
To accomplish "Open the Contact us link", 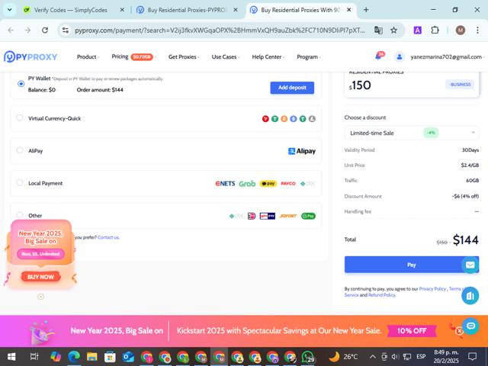I will (x=108, y=237).
